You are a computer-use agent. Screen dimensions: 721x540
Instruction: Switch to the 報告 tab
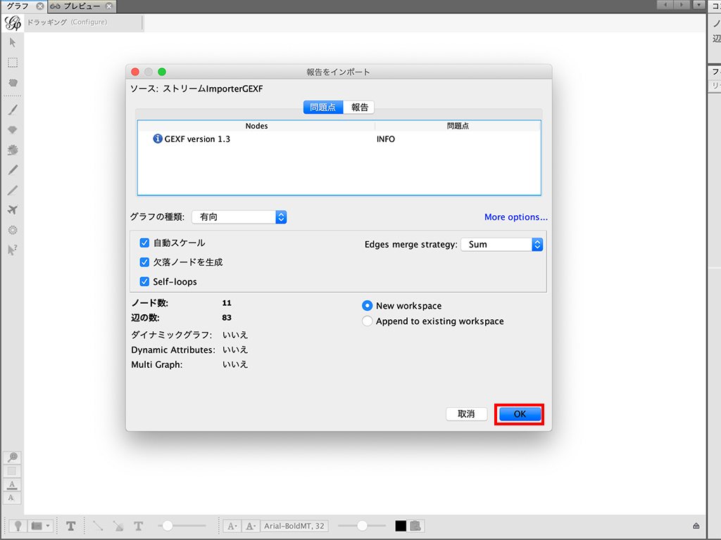click(x=360, y=108)
